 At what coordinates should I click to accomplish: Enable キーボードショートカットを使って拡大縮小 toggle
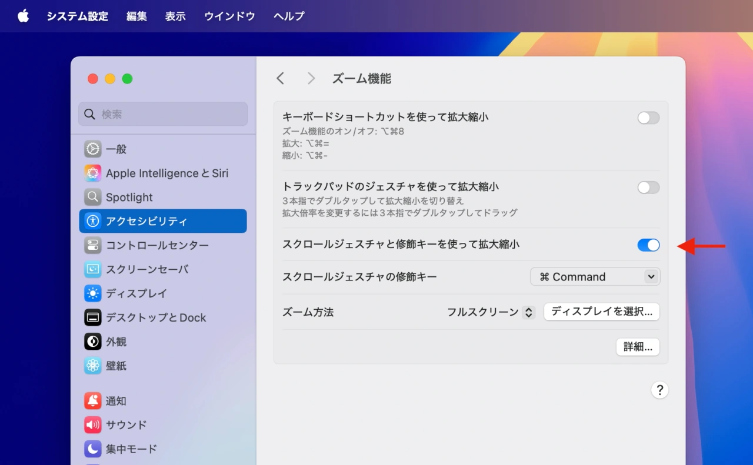pos(648,118)
